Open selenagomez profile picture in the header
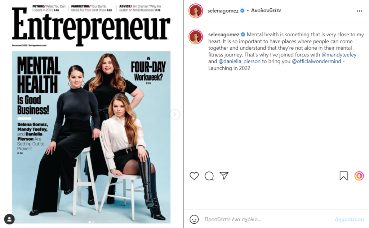Image resolution: width=369 pixels, height=228 pixels. [x=196, y=11]
